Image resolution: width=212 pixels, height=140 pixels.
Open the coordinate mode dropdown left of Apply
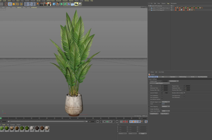pos(132,134)
